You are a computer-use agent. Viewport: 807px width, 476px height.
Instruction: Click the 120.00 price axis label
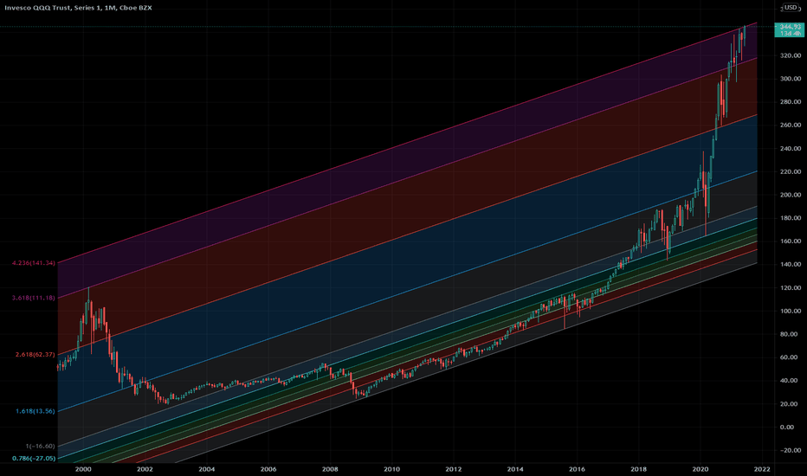791,287
